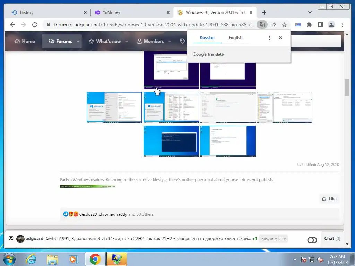
Task: Open the Chrome profile avatar
Action: pos(331,25)
